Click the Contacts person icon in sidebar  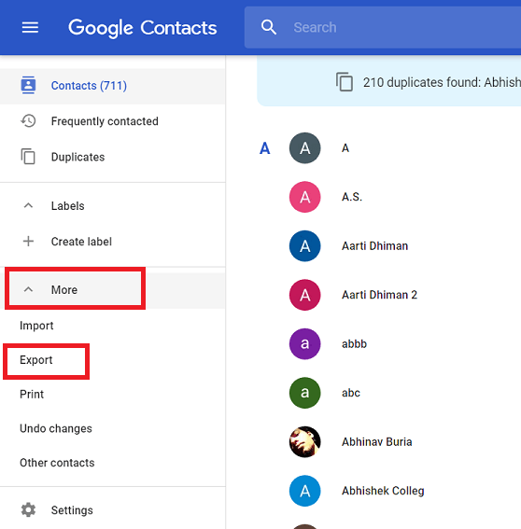[28, 85]
